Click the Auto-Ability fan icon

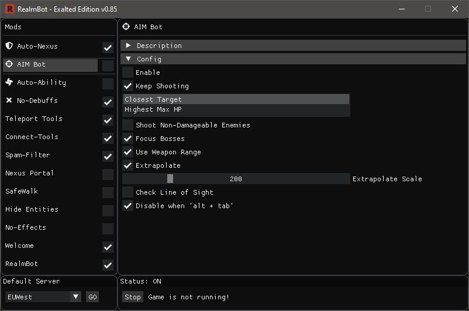click(x=9, y=82)
